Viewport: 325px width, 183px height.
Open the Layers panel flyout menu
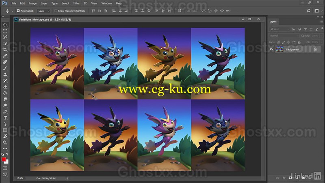[x=321, y=22]
